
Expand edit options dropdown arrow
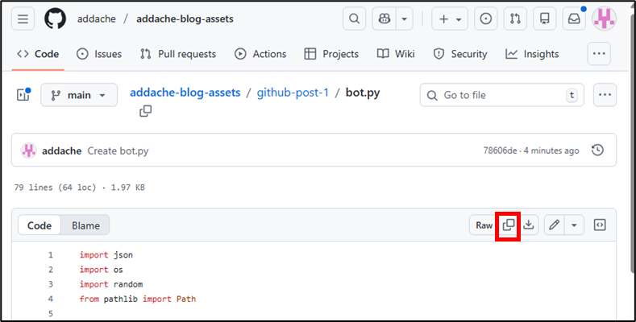(x=574, y=225)
